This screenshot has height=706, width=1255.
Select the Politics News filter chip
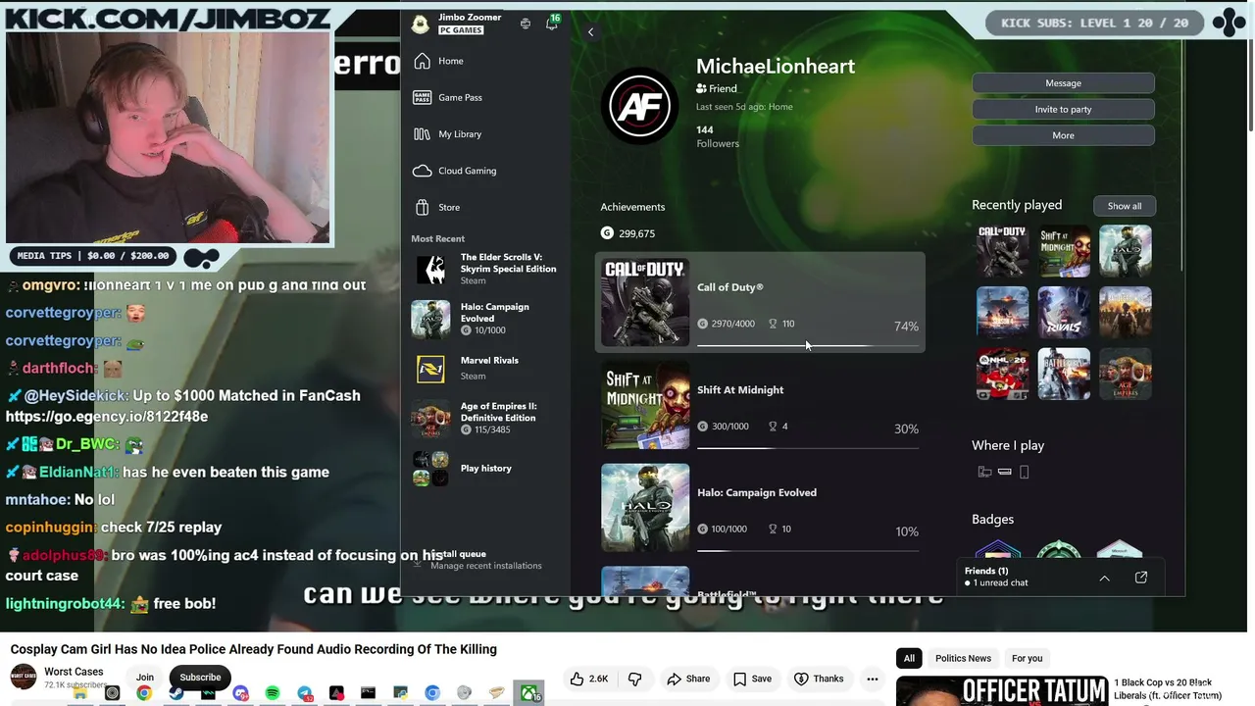(963, 658)
